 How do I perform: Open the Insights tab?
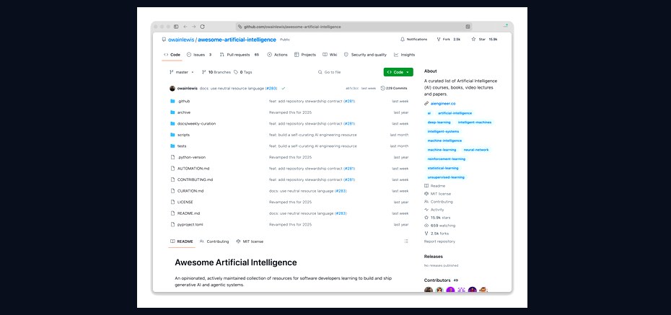click(404, 55)
